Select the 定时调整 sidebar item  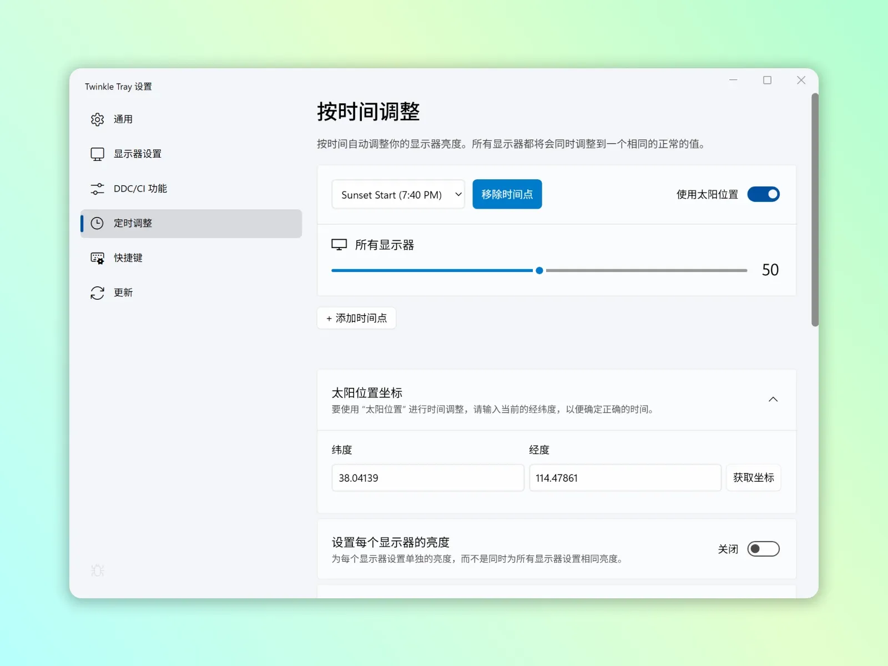[x=191, y=223]
